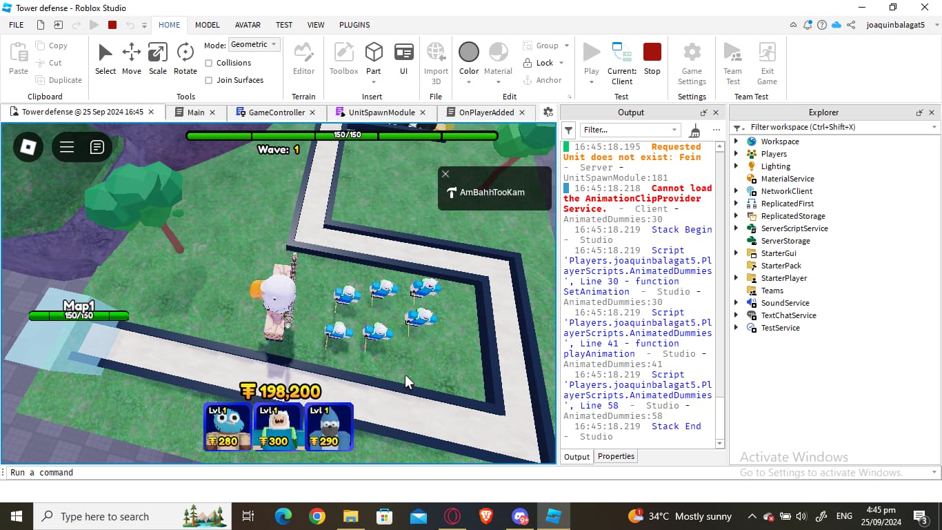Enable the Join Surfaces checkbox

click(210, 80)
